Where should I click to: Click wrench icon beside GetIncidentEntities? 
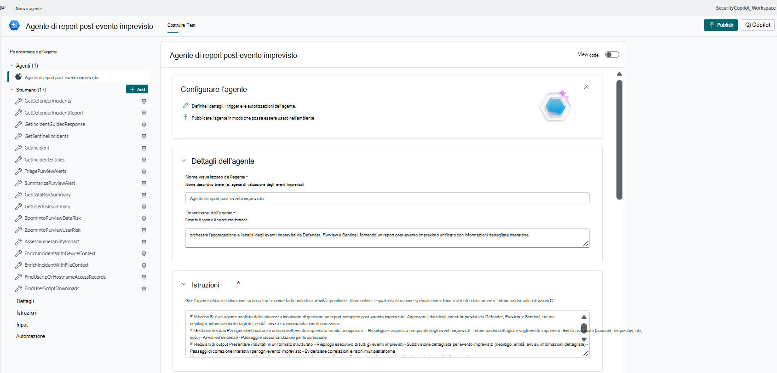point(18,160)
